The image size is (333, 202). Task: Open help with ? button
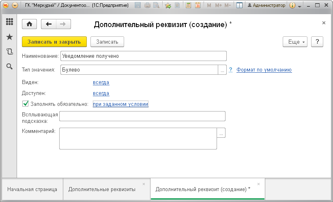(x=317, y=42)
